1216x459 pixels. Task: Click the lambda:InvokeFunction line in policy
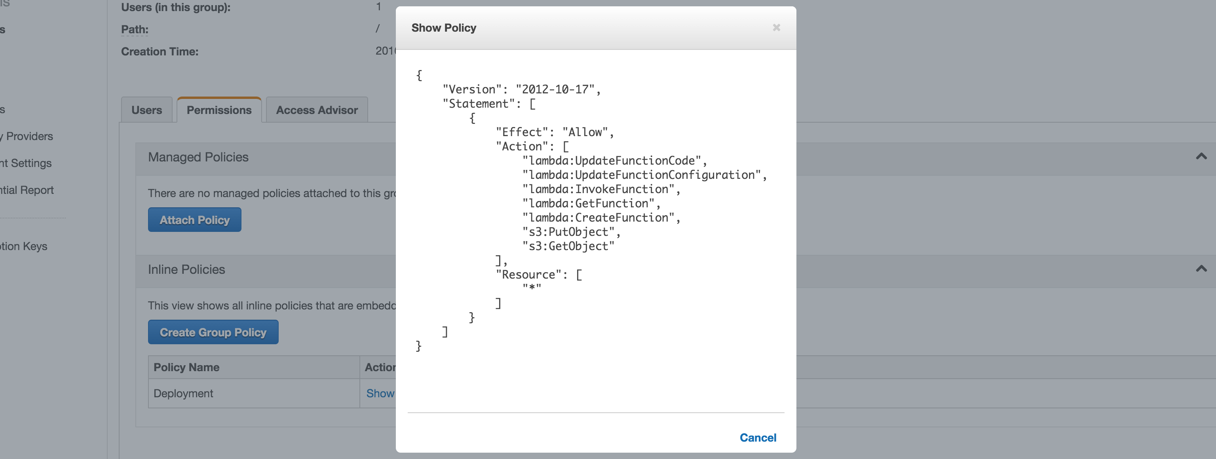600,189
